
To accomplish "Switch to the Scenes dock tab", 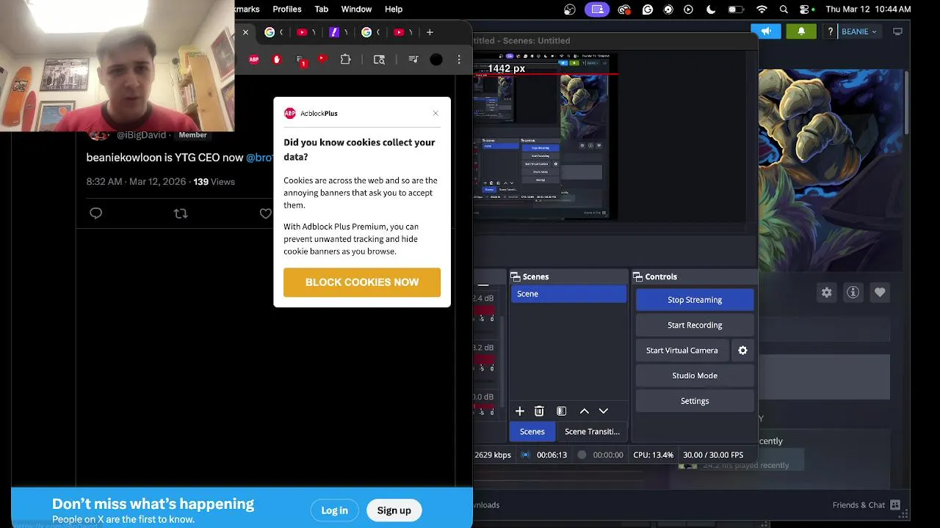I will [532, 431].
